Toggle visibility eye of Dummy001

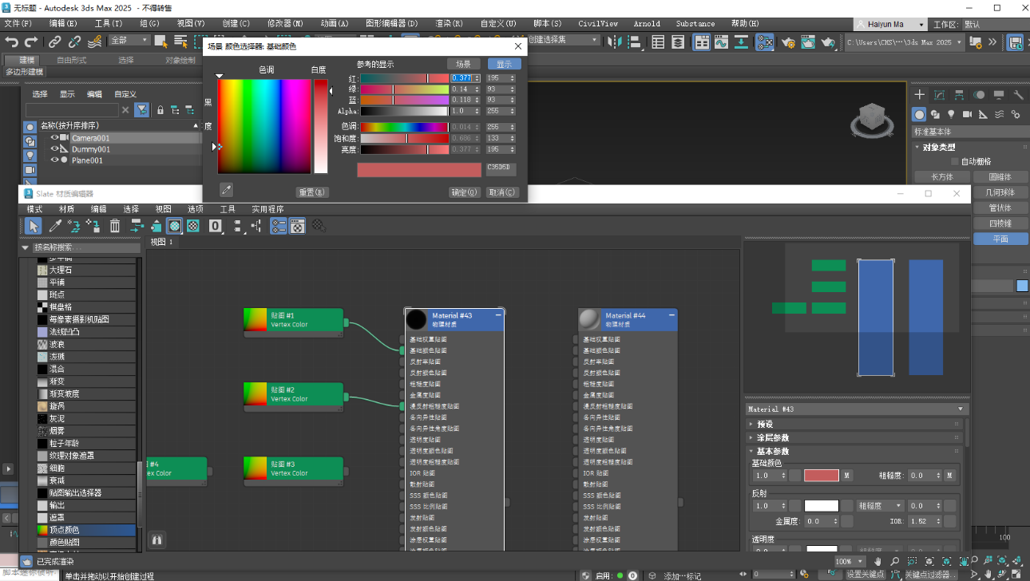tap(55, 149)
